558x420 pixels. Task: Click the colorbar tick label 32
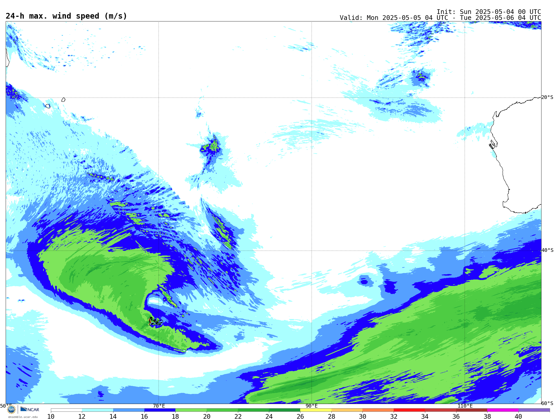pos(394,416)
